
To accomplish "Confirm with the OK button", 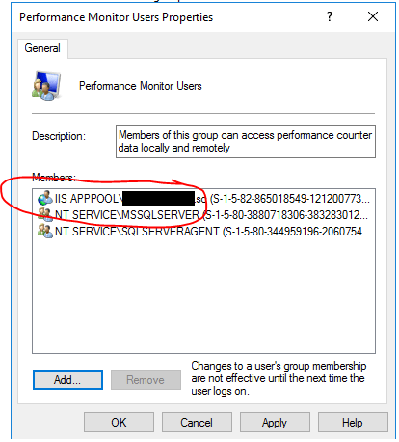I will 119,422.
